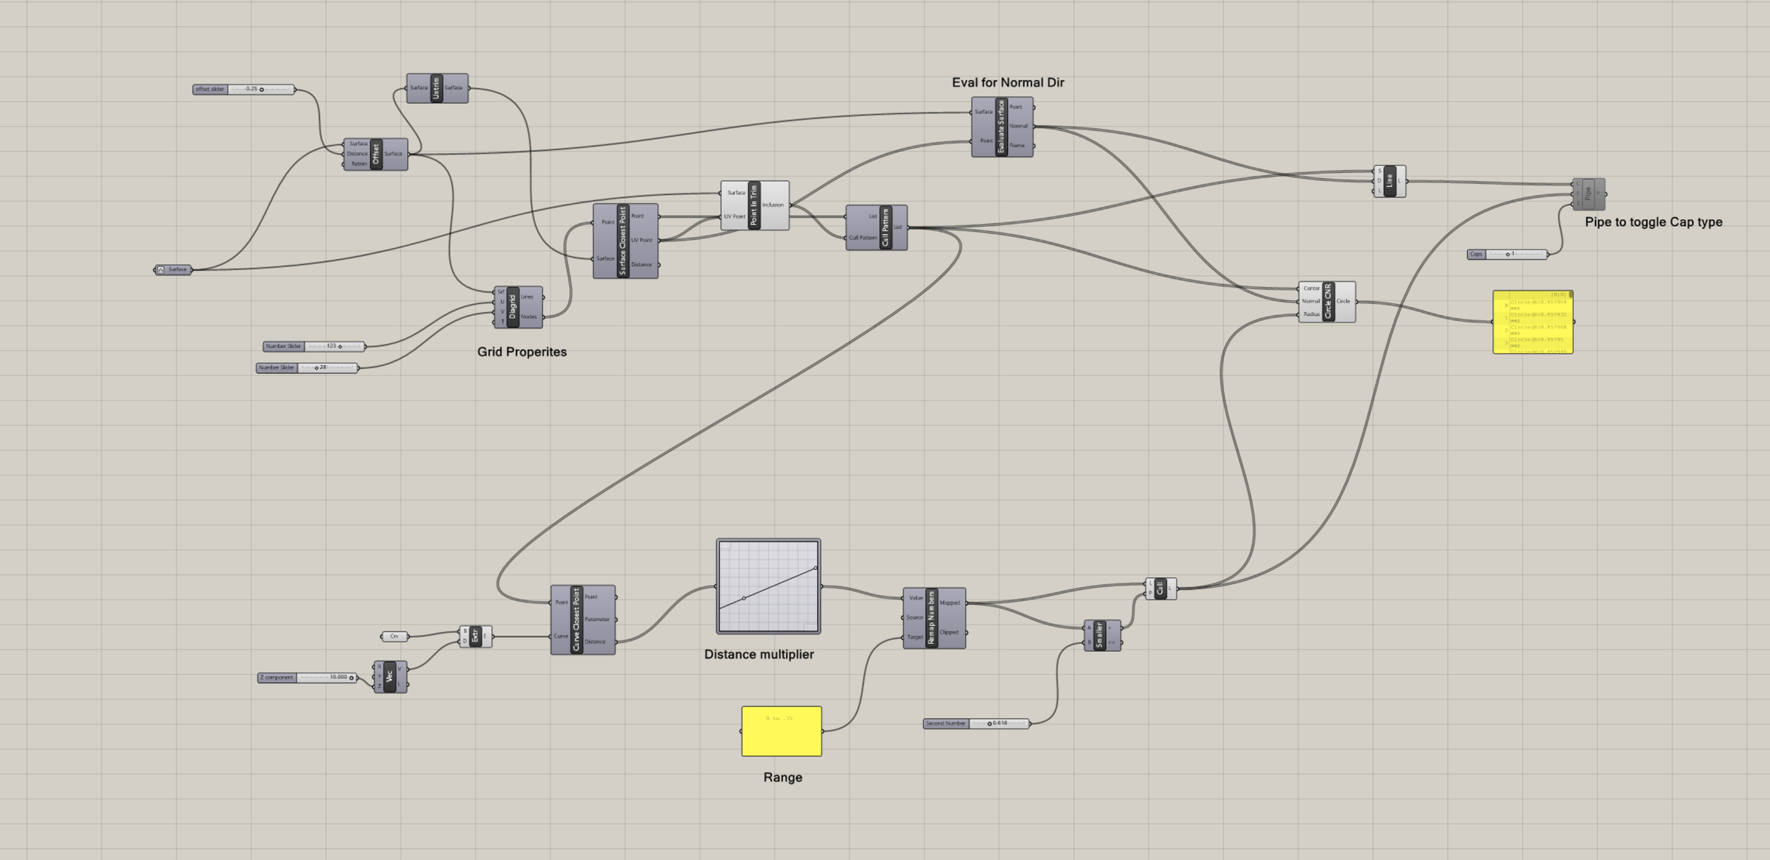This screenshot has height=860, width=1770.
Task: Click the Offset component's name bar
Action: [375, 154]
